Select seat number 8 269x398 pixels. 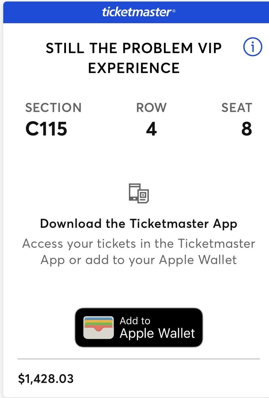click(246, 129)
